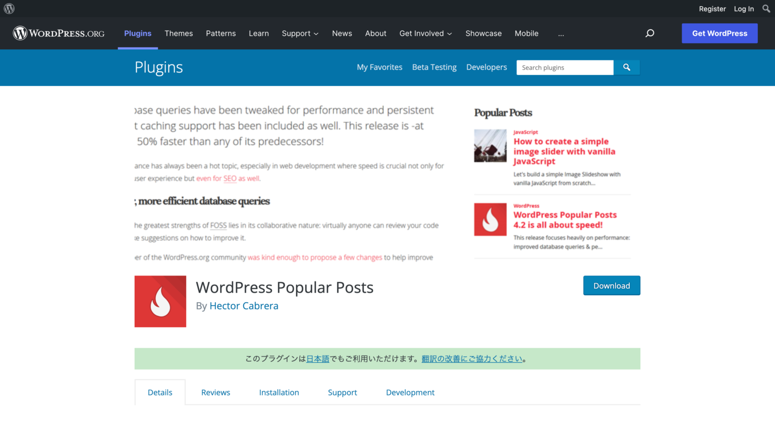The height and width of the screenshot is (424, 775).
Task: Click the red flame plugin icon
Action: click(160, 301)
